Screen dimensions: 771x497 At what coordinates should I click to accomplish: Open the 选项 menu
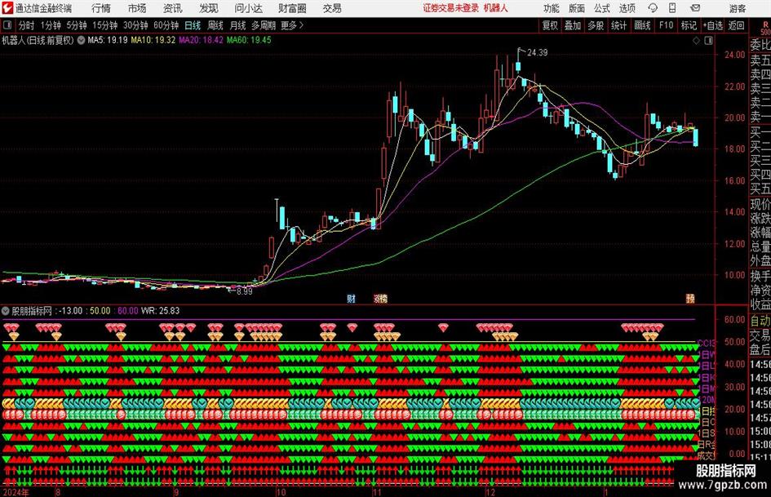(x=627, y=8)
